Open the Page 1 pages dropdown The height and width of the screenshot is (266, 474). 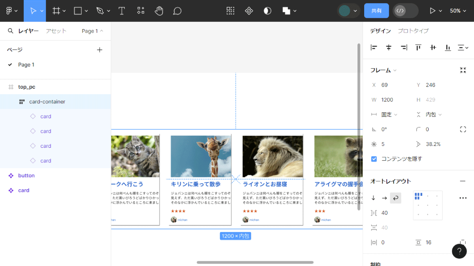[92, 31]
